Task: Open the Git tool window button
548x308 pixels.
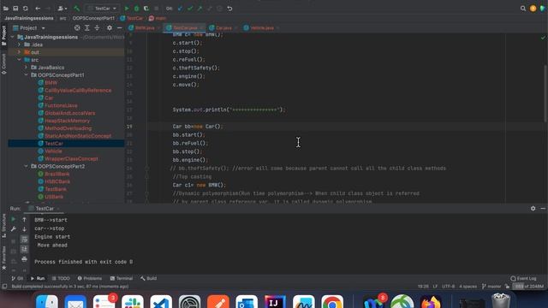Action: tap(17, 278)
